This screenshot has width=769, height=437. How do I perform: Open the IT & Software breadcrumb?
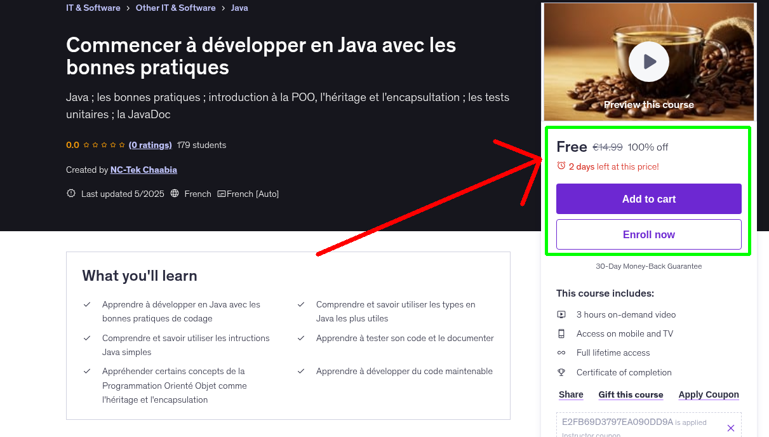pos(93,8)
